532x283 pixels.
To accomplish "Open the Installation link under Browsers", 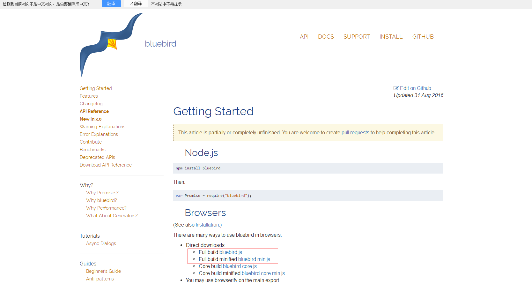I will point(207,225).
